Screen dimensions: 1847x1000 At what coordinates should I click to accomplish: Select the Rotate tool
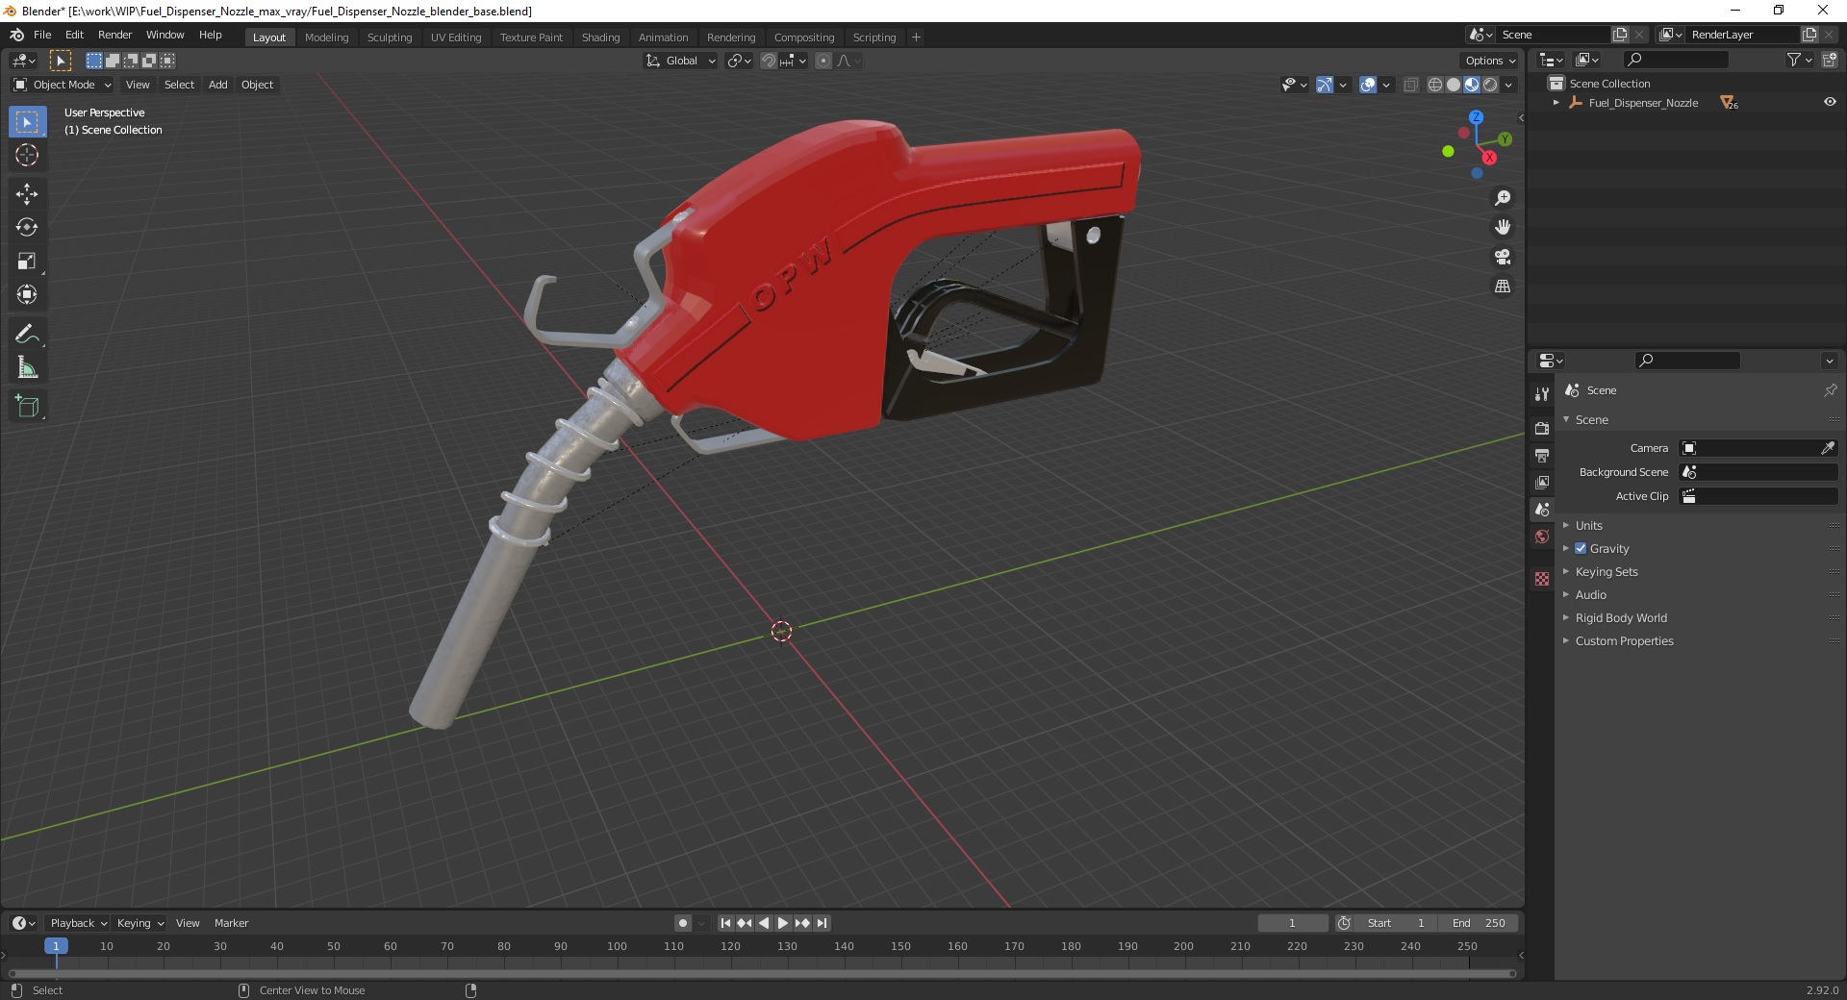coord(27,228)
